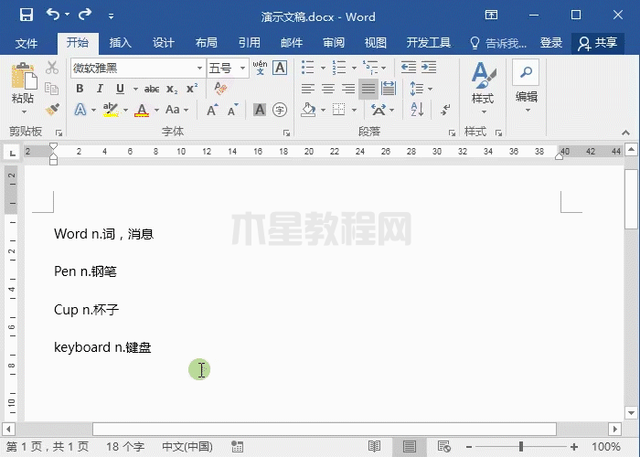Increase paragraph indent
Viewport: 640px width, 457px height.
point(429,68)
